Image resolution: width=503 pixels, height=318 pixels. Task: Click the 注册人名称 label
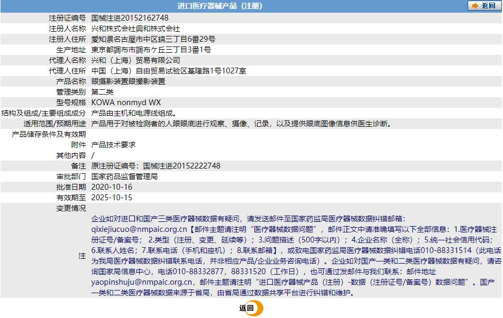pos(67,29)
